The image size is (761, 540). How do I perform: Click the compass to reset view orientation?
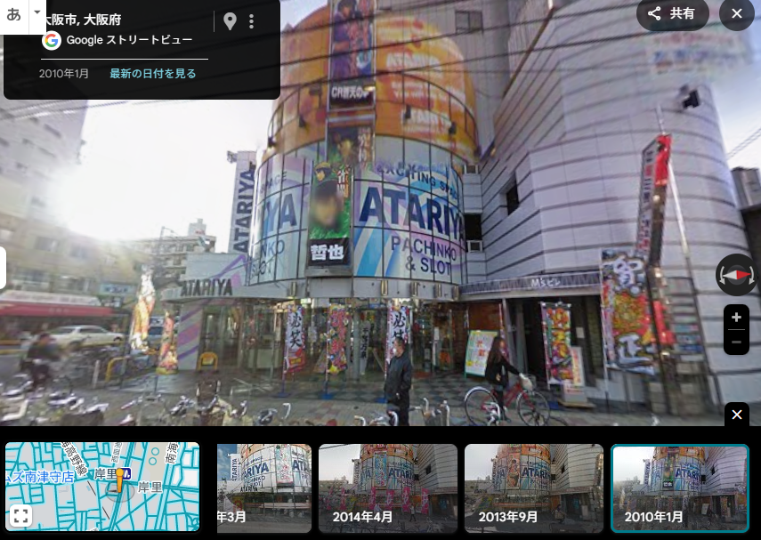tap(736, 275)
